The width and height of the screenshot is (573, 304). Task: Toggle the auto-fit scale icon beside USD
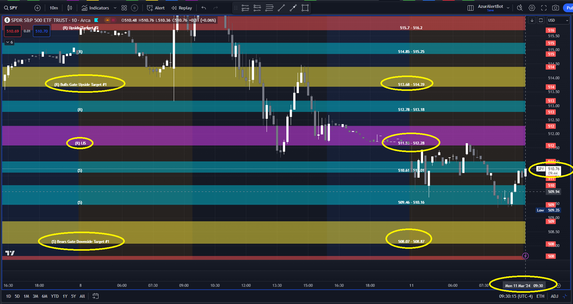click(541, 20)
